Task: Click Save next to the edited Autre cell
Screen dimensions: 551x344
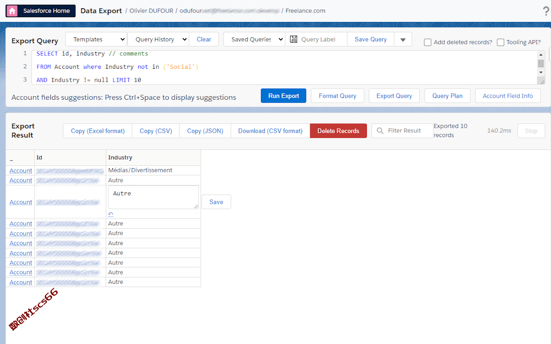Action: point(216,202)
